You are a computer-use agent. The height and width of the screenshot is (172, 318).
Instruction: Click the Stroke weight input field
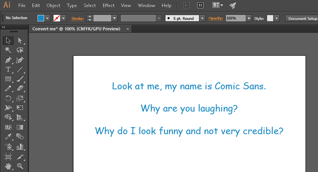102,18
